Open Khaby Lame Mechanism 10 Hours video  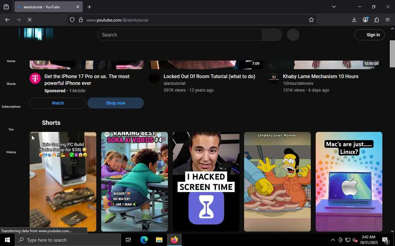tap(321, 76)
